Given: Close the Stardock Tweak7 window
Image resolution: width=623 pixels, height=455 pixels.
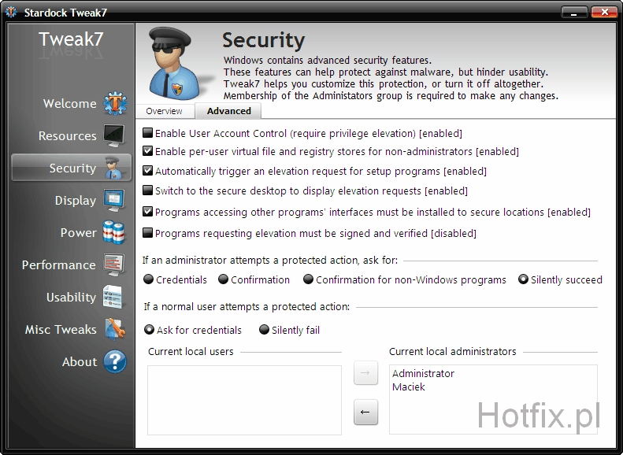Looking at the screenshot, I should pos(604,13).
